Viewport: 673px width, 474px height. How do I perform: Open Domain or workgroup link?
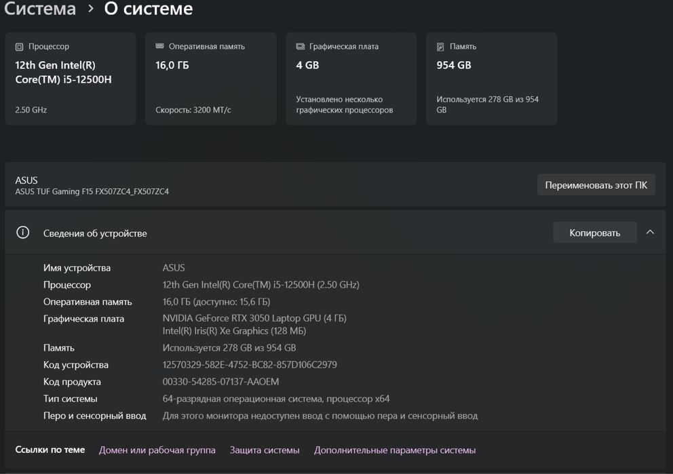point(157,450)
